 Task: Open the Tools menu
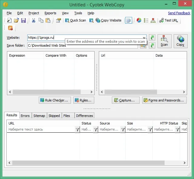pos(78,13)
